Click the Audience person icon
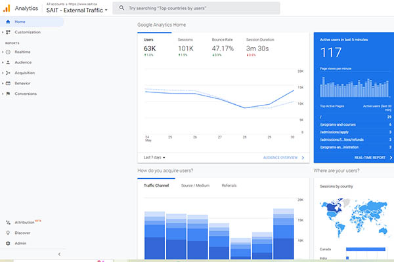394x262 pixels. tap(8, 62)
